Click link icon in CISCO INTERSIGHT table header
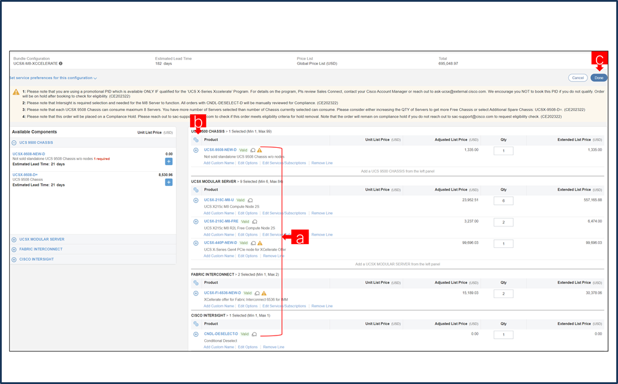The height and width of the screenshot is (384, 618). (196, 324)
